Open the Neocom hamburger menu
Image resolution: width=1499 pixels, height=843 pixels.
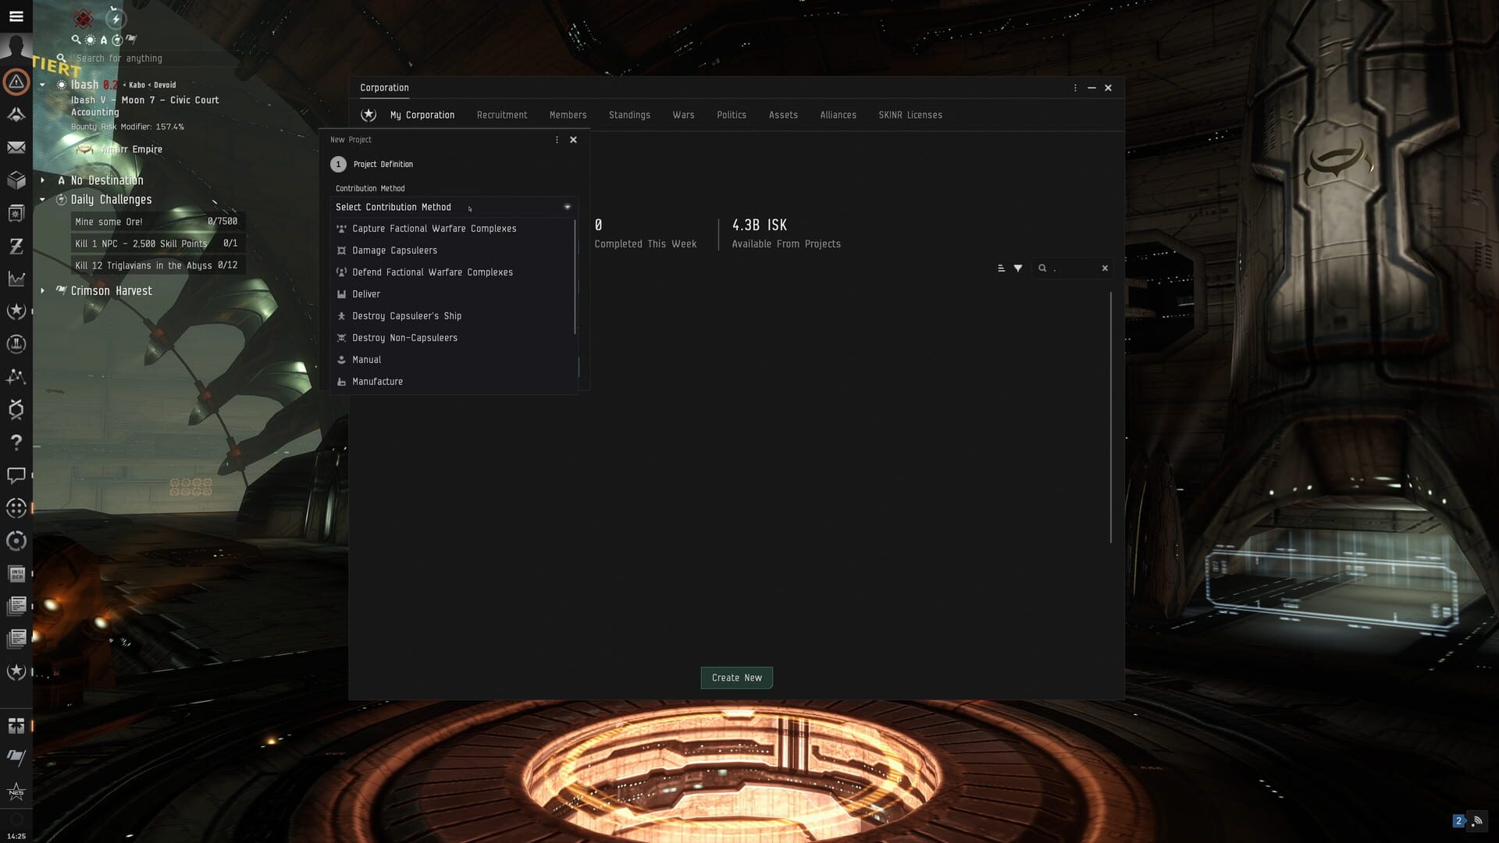tap(16, 16)
